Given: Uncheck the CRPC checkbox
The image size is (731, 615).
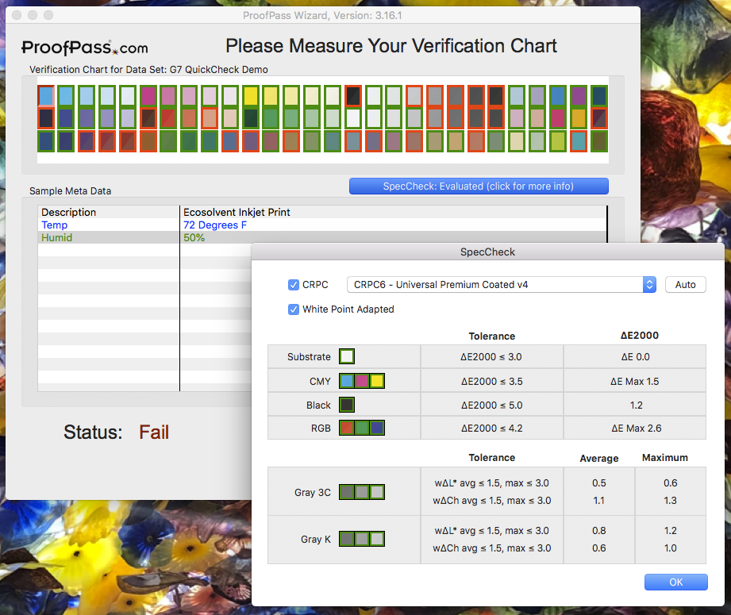Looking at the screenshot, I should (293, 284).
